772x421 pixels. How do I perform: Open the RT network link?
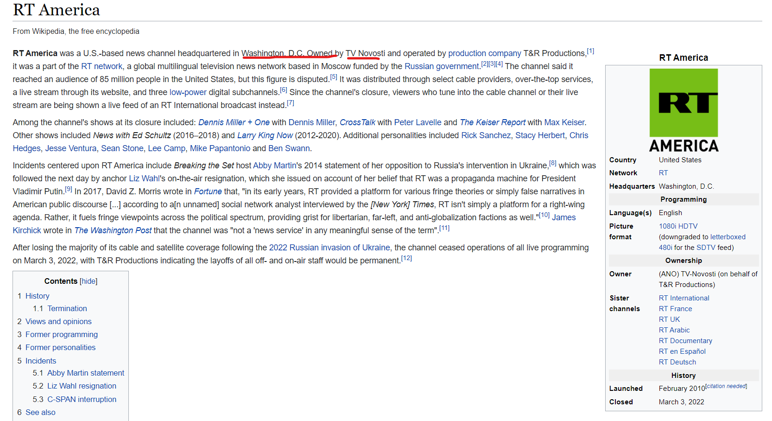pos(102,66)
